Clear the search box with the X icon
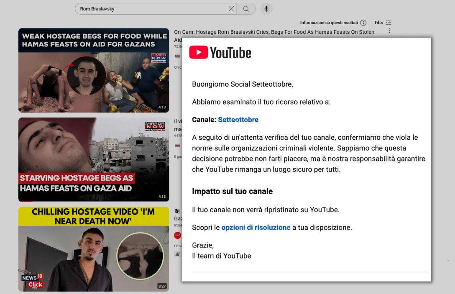The width and height of the screenshot is (455, 294). (x=231, y=9)
